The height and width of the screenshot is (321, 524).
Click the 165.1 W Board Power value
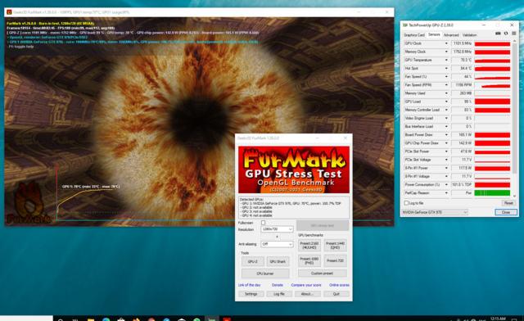(x=462, y=135)
